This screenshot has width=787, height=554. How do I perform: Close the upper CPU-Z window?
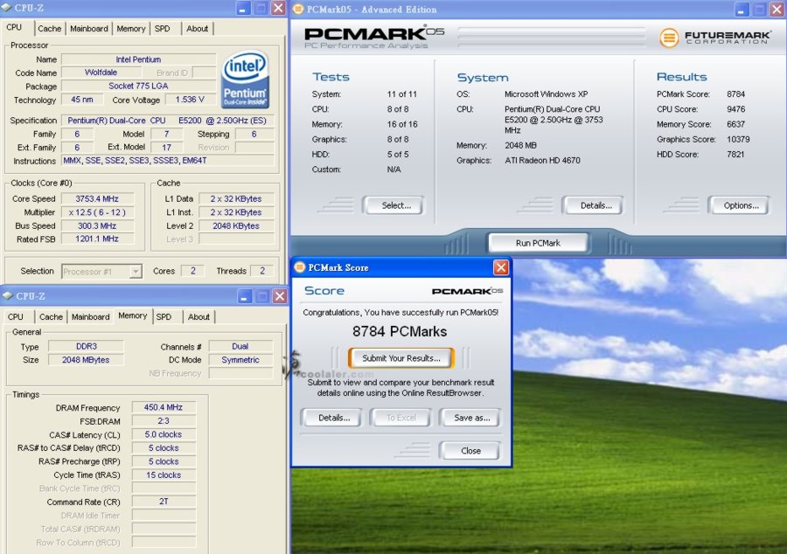(278, 8)
